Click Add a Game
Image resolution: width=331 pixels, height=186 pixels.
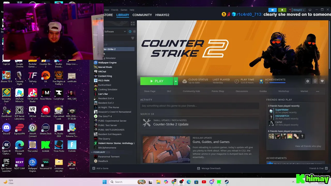tap(100, 168)
